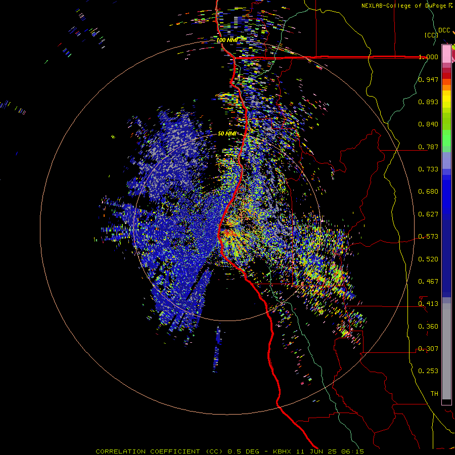Click the 0.573 scale value
The height and width of the screenshot is (455, 455).
[428, 237]
